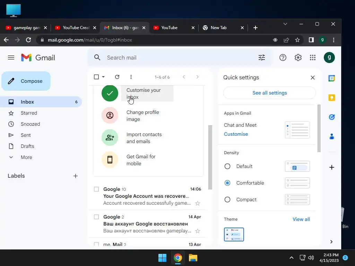Open search filter options icon

point(261,58)
